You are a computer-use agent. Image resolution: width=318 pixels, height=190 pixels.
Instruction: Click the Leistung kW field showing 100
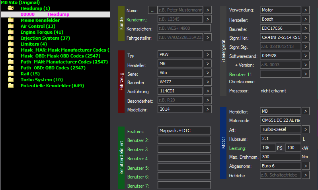click(x=293, y=148)
